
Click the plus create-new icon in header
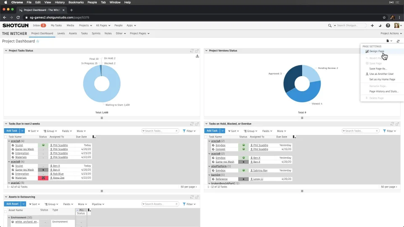pos(372,26)
